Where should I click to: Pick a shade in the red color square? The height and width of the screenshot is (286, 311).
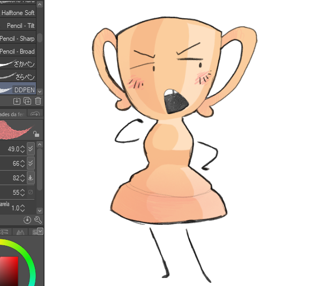(9, 272)
